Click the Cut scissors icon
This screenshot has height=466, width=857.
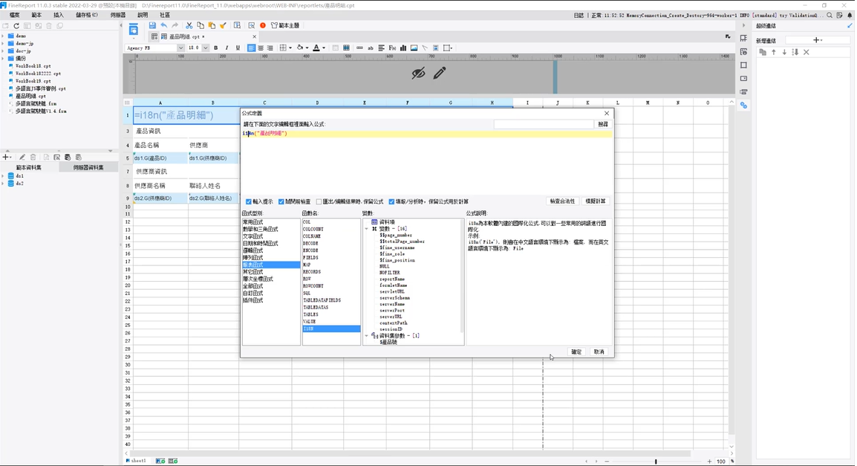click(189, 26)
